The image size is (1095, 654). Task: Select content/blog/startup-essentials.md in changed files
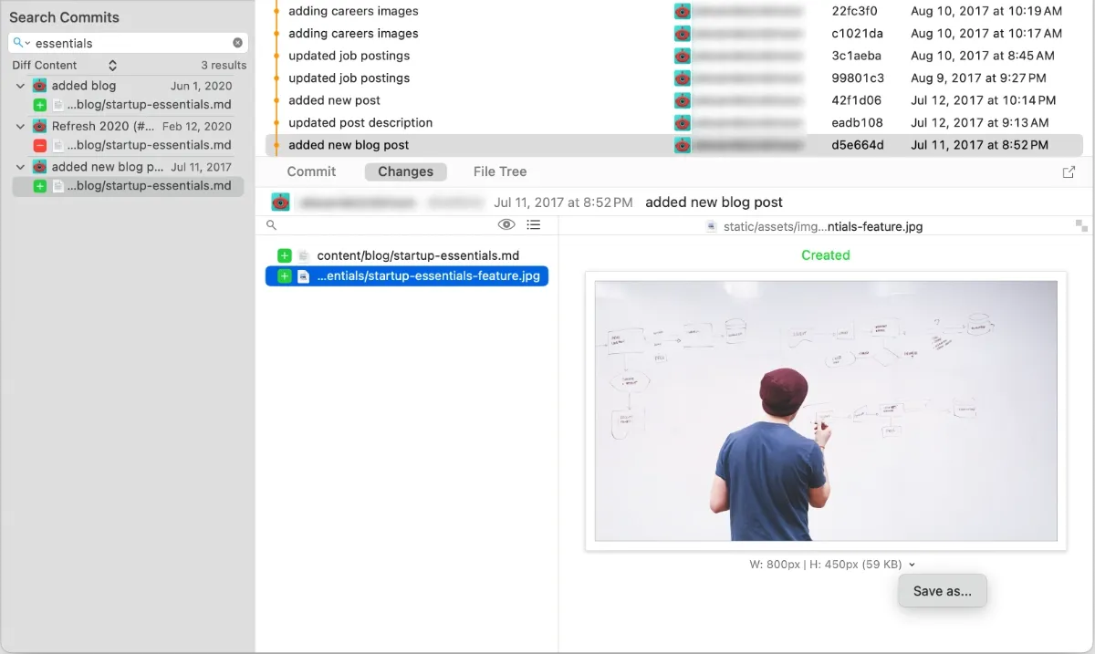pyautogui.click(x=417, y=256)
